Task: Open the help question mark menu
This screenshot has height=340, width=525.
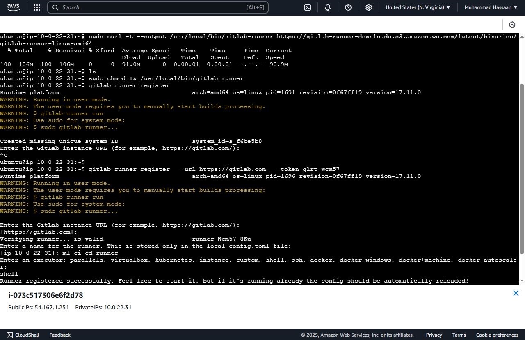Action: tap(348, 7)
